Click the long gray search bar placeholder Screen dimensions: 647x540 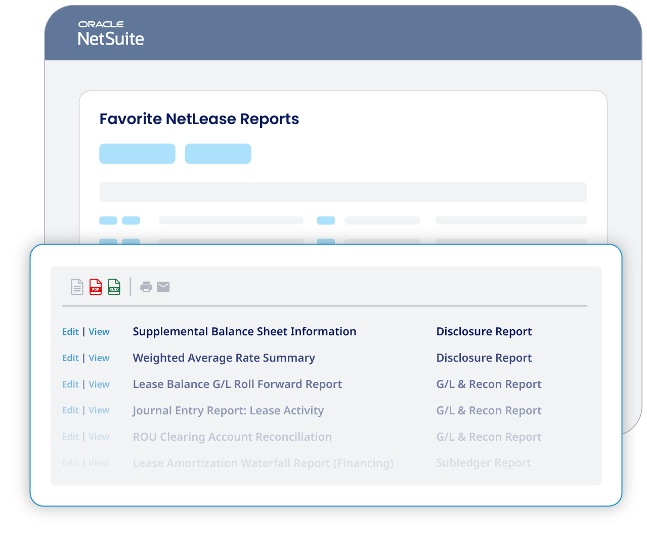[343, 192]
